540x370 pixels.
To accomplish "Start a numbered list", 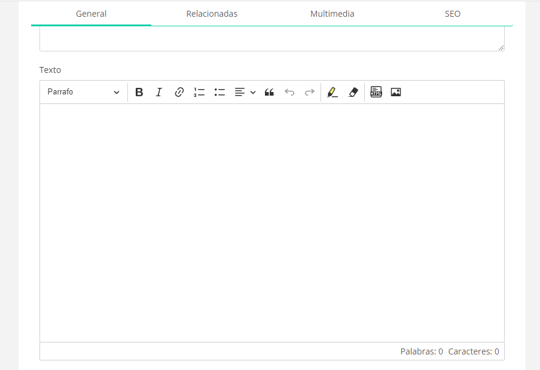I will (x=199, y=92).
